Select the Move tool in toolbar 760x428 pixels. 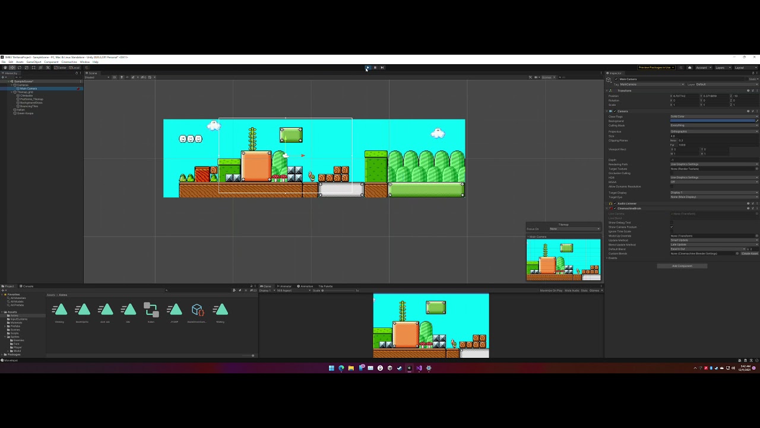coord(12,68)
